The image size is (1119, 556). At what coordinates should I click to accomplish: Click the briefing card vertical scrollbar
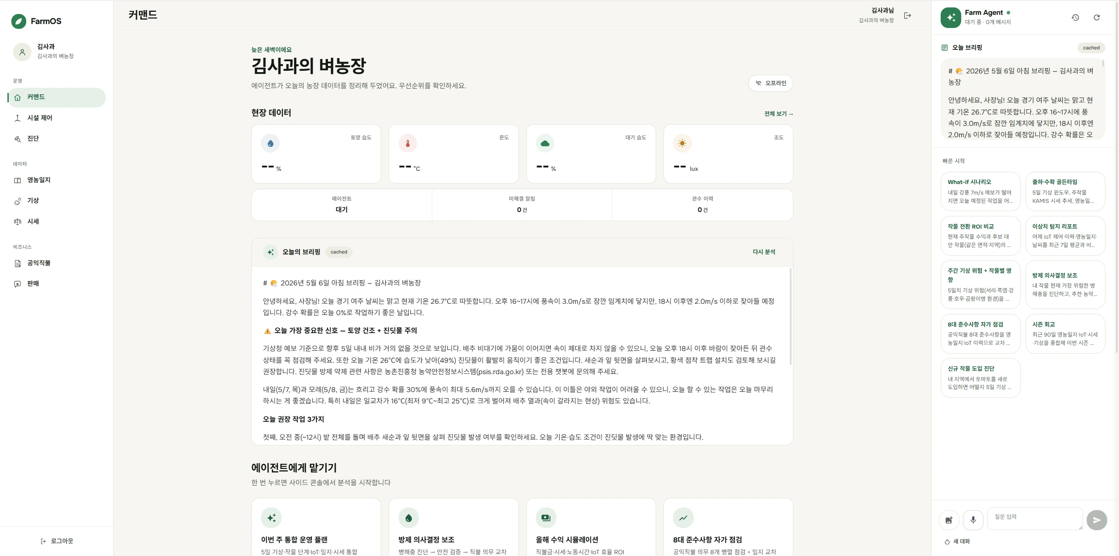point(791,317)
